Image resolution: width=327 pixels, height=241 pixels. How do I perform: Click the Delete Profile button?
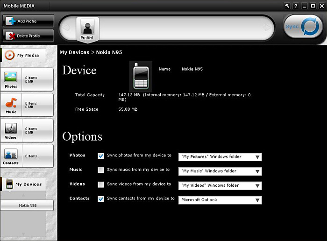[28, 35]
